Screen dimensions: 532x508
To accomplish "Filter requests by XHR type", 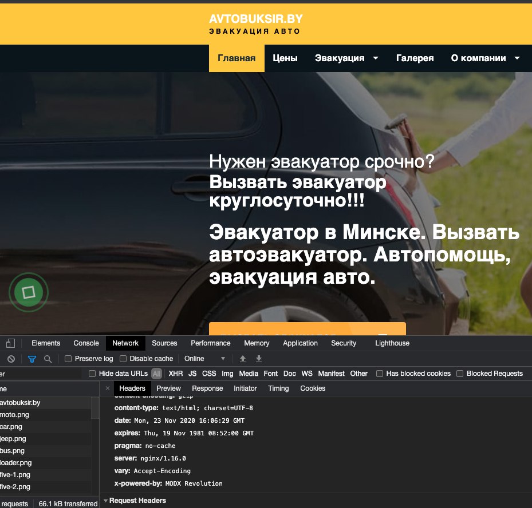I will click(176, 374).
